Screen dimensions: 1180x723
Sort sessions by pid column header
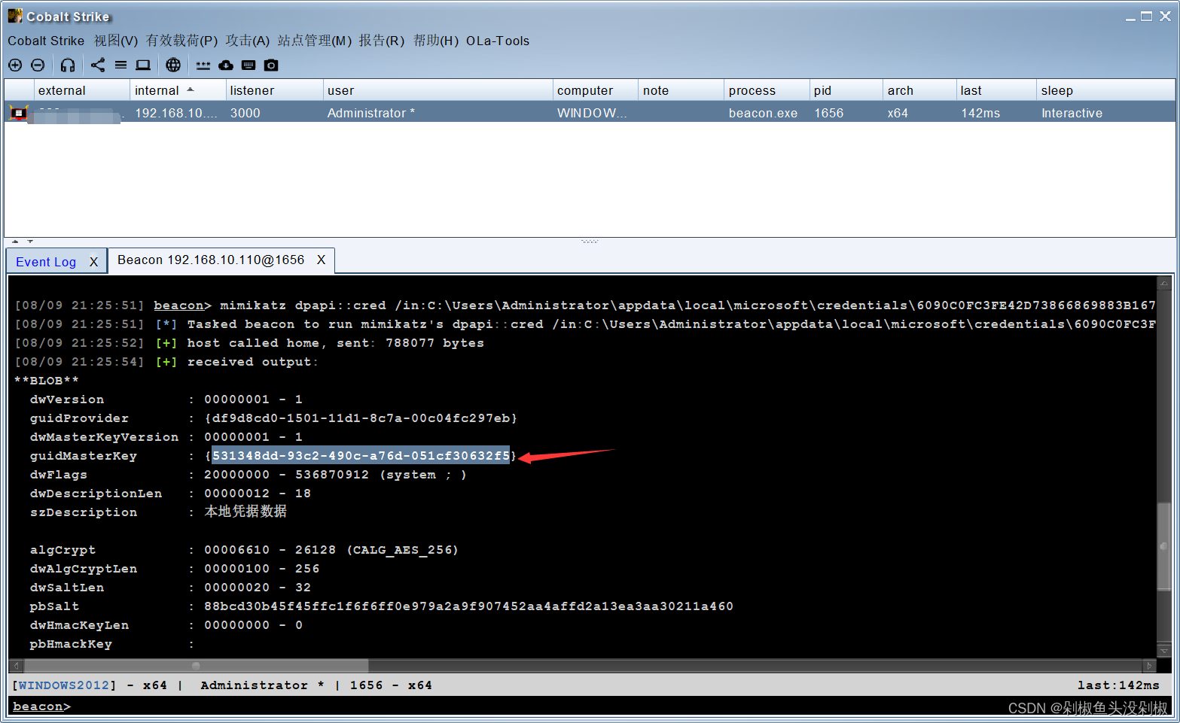pos(846,90)
